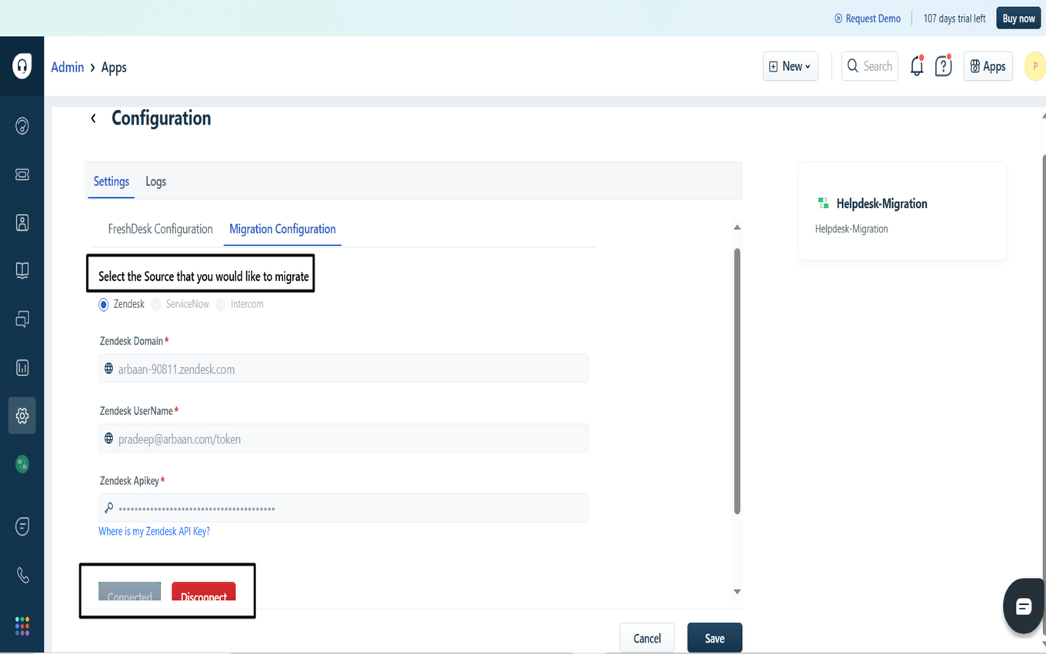Click the settings panel scroll up arrow
This screenshot has height=654, width=1046.
pyautogui.click(x=737, y=228)
